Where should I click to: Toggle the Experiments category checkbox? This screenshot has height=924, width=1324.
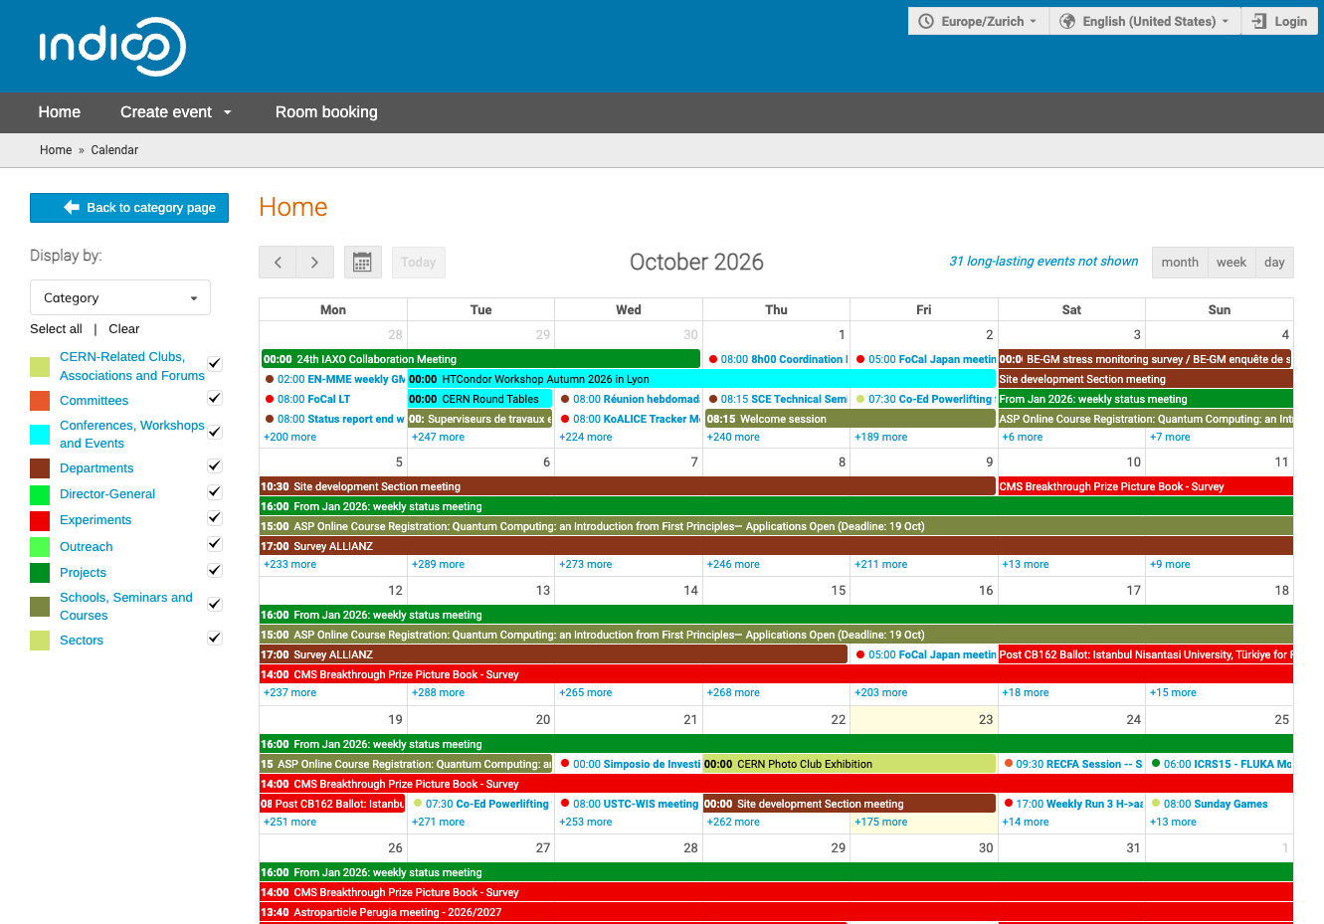click(x=214, y=517)
